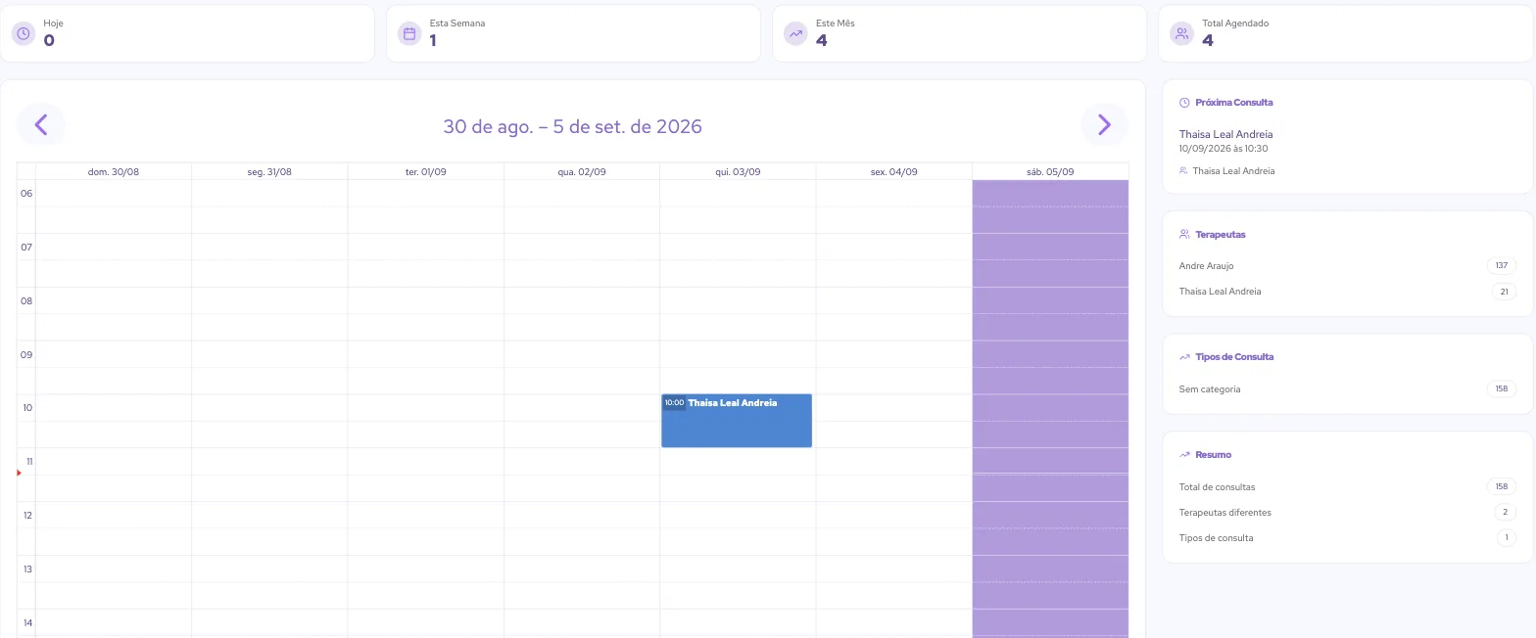Click the 2 badge beside Terapeutas diferentes

pos(1506,513)
